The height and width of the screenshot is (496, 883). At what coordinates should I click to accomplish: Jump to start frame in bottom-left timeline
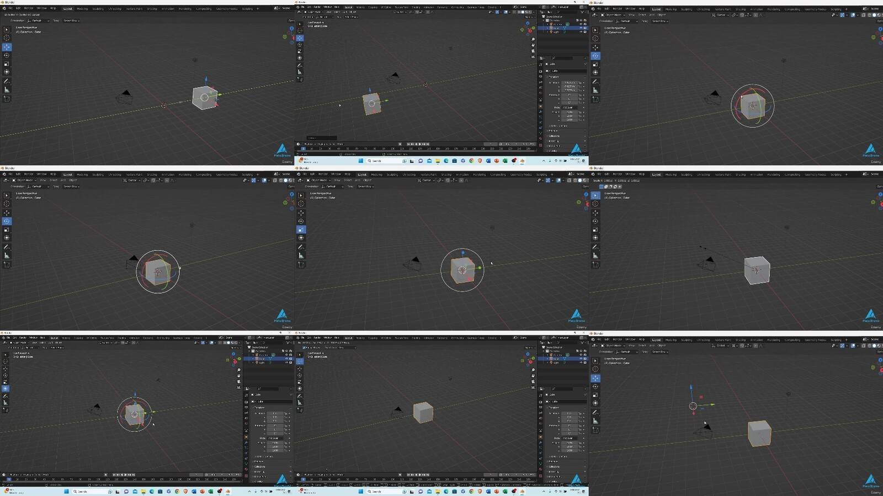click(x=114, y=474)
